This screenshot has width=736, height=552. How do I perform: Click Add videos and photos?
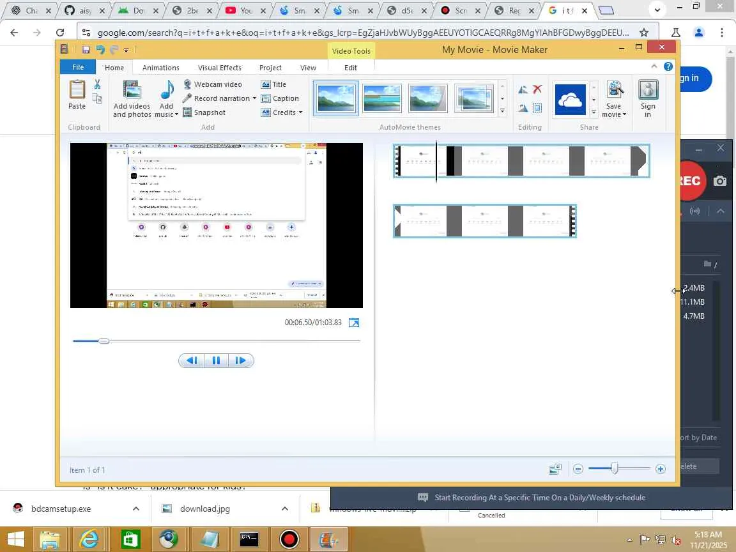[132, 99]
